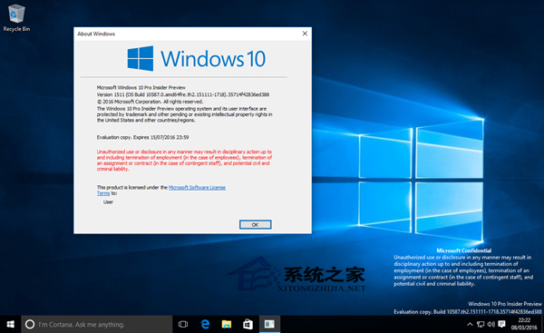Open the Action Center notifications icon
This screenshot has height=333, width=544.
501,324
